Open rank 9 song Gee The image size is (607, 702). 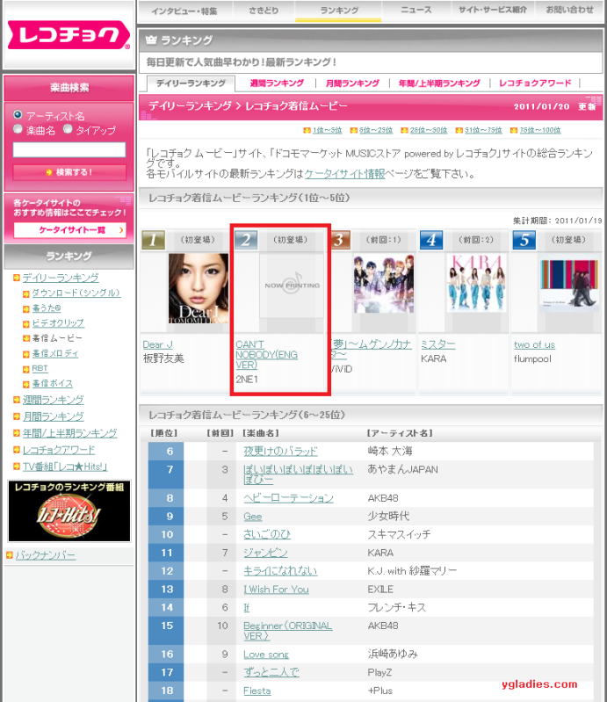pos(252,517)
